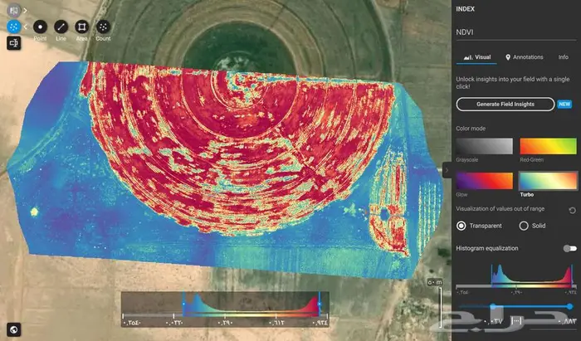Open the Info tab
The height and width of the screenshot is (341, 581).
pyautogui.click(x=563, y=57)
